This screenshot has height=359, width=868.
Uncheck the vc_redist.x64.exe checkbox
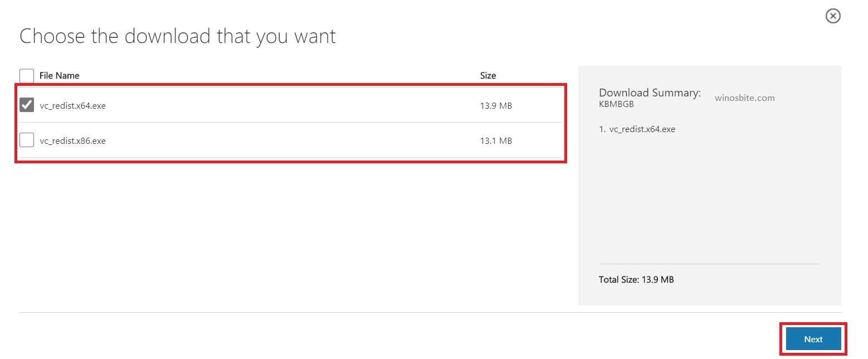pos(27,105)
